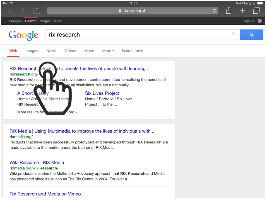The width and height of the screenshot is (267, 200).
Task: Show all tabs overview icon
Action: 256,11
